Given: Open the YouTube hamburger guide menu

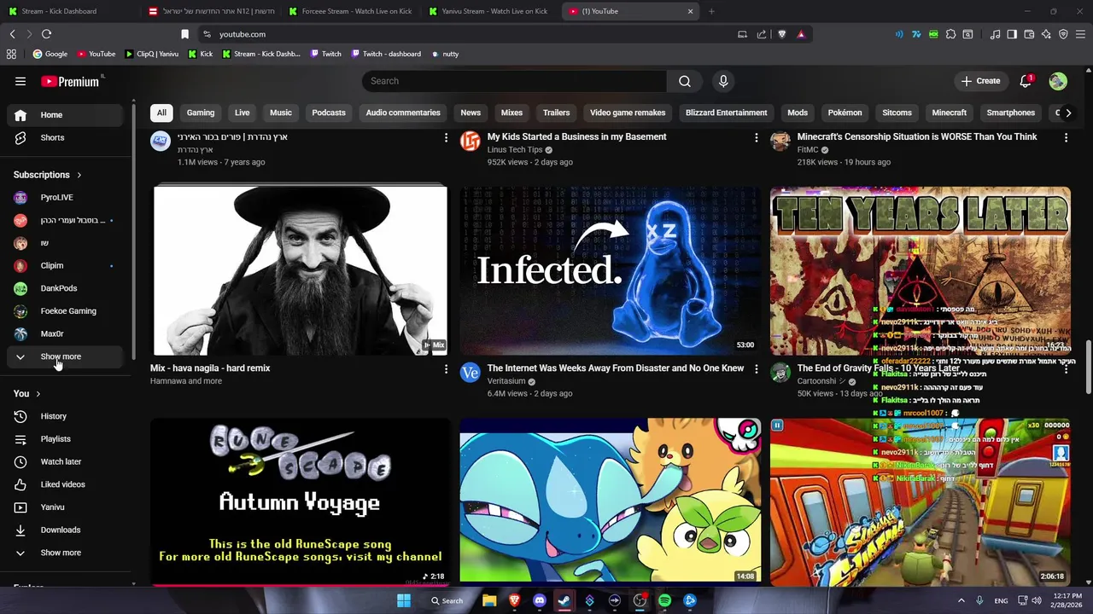Looking at the screenshot, I should pyautogui.click(x=20, y=81).
